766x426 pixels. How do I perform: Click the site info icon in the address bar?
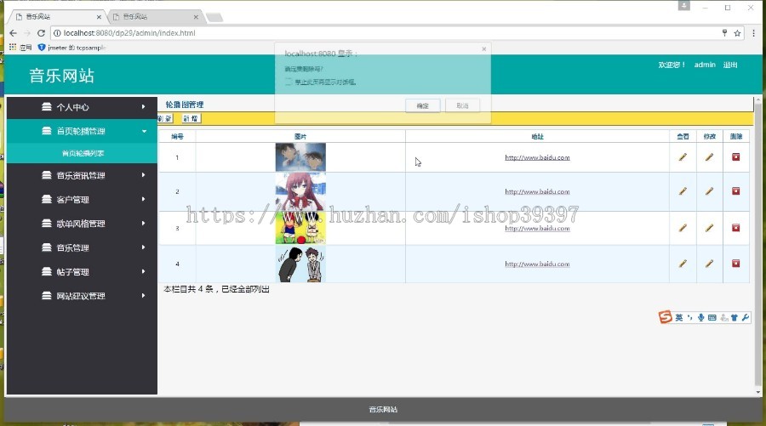coord(57,33)
